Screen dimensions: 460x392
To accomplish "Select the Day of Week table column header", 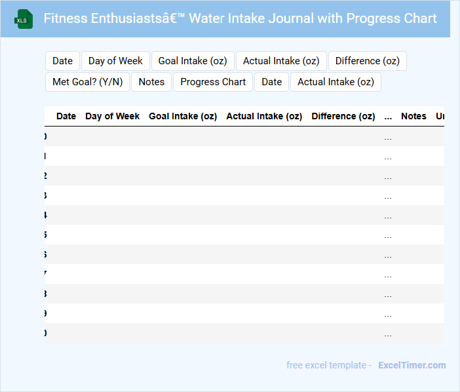I will tap(112, 116).
